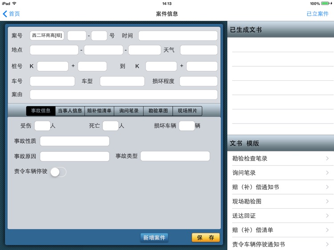
Task: Open 赔（补）偿清单 template chevron
Action: click(327, 230)
